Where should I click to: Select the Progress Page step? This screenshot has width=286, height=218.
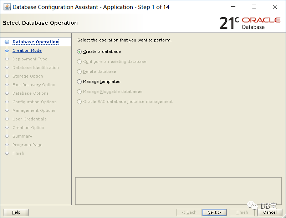(x=27, y=145)
